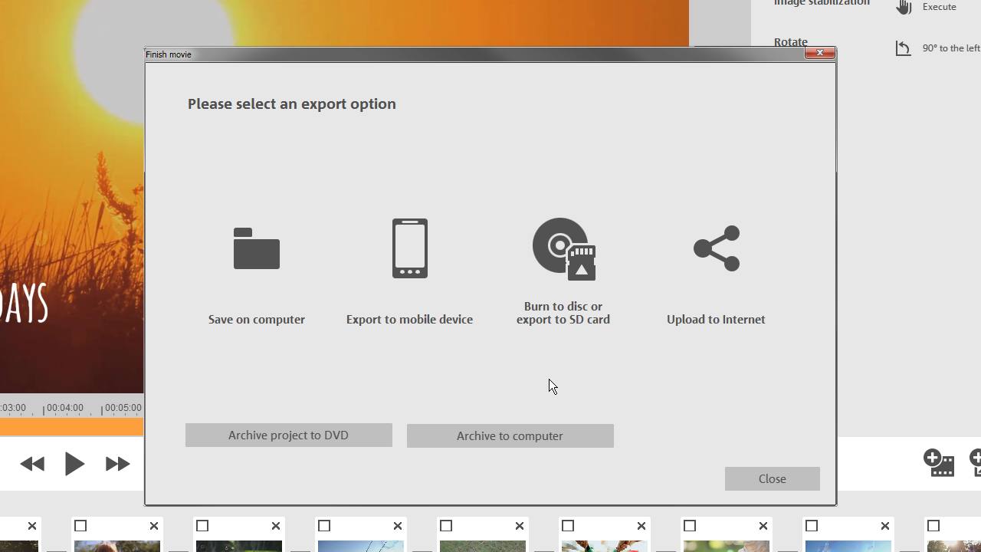Click the fast-forward double-arrow button
This screenshot has width=981, height=552.
[x=117, y=464]
